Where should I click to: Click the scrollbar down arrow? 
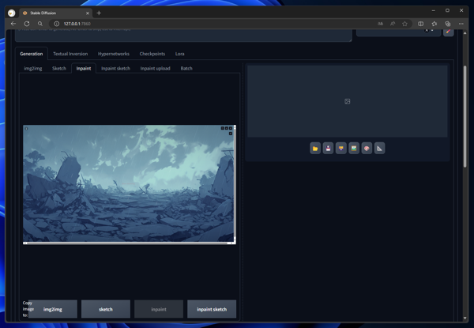click(x=465, y=319)
